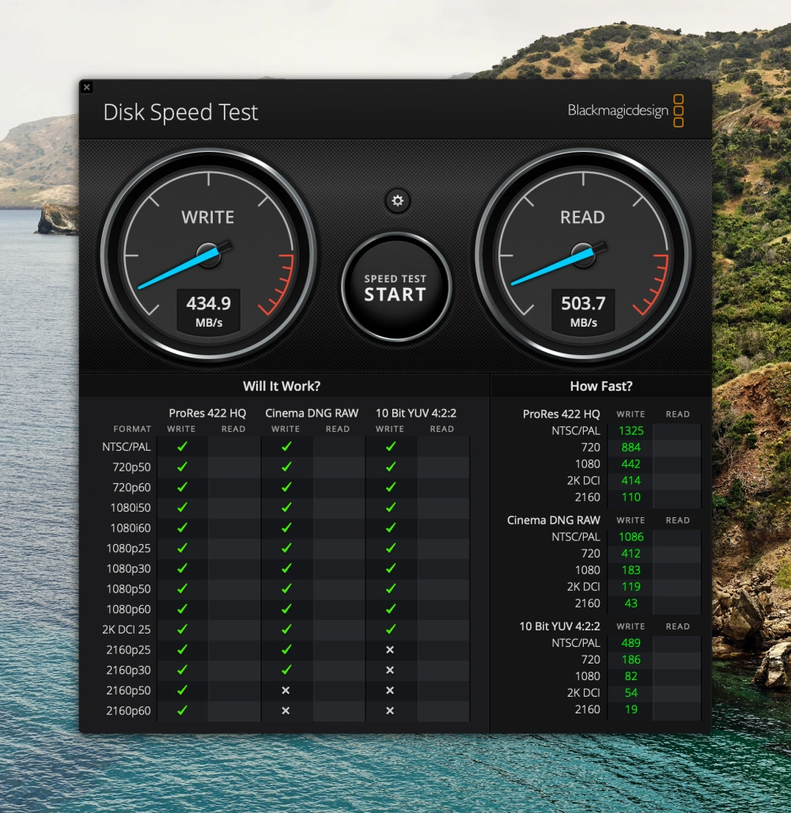Click the 2160p60 format row label
This screenshot has height=813, width=791.
[x=128, y=711]
